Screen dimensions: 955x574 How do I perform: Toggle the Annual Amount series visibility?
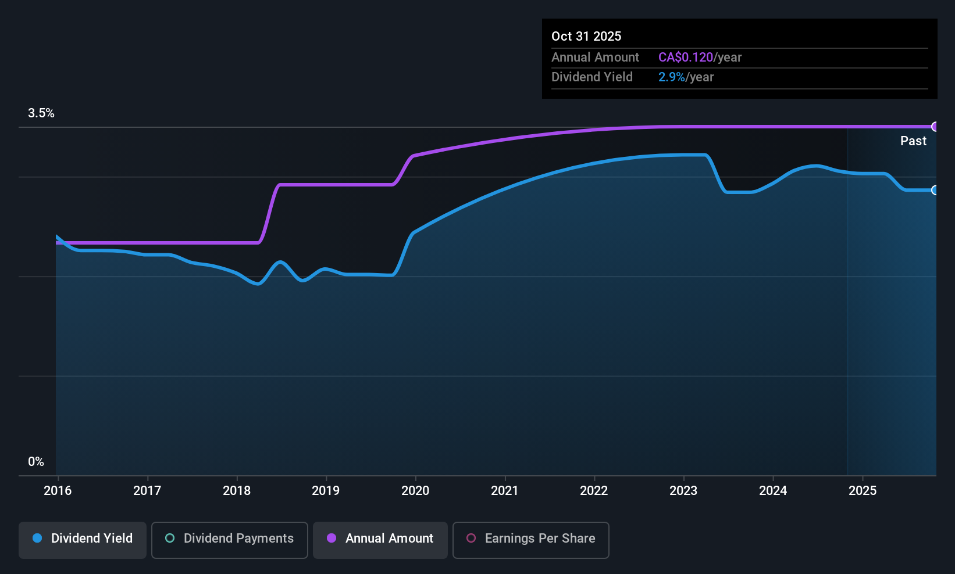380,539
